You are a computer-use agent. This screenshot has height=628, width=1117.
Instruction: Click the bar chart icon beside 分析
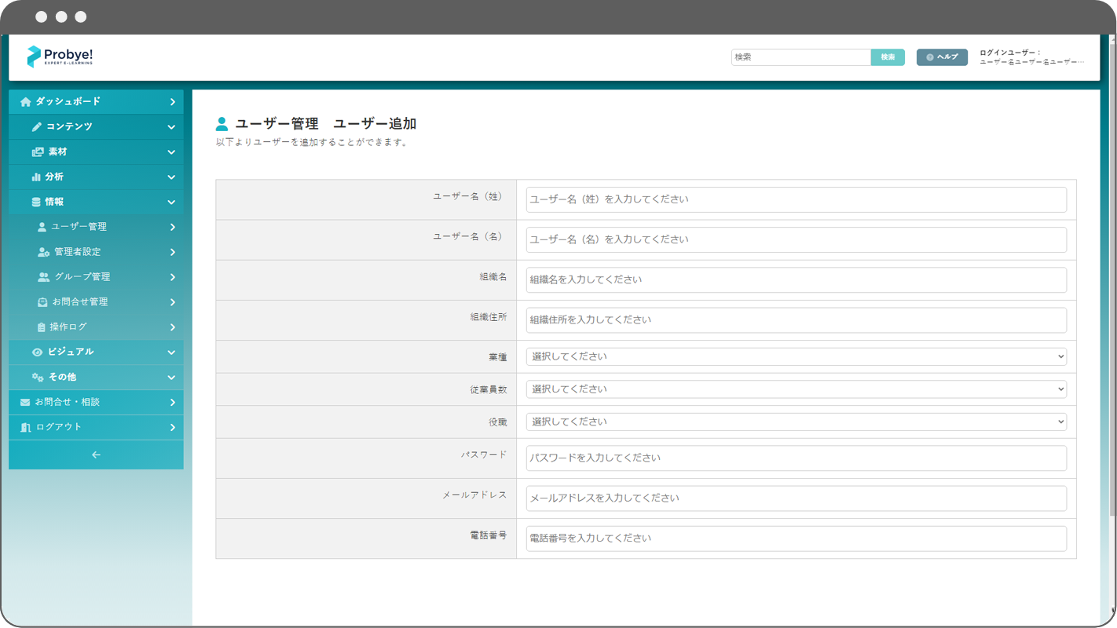[x=36, y=177]
